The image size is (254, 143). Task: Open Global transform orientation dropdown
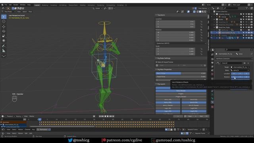pos(97,8)
